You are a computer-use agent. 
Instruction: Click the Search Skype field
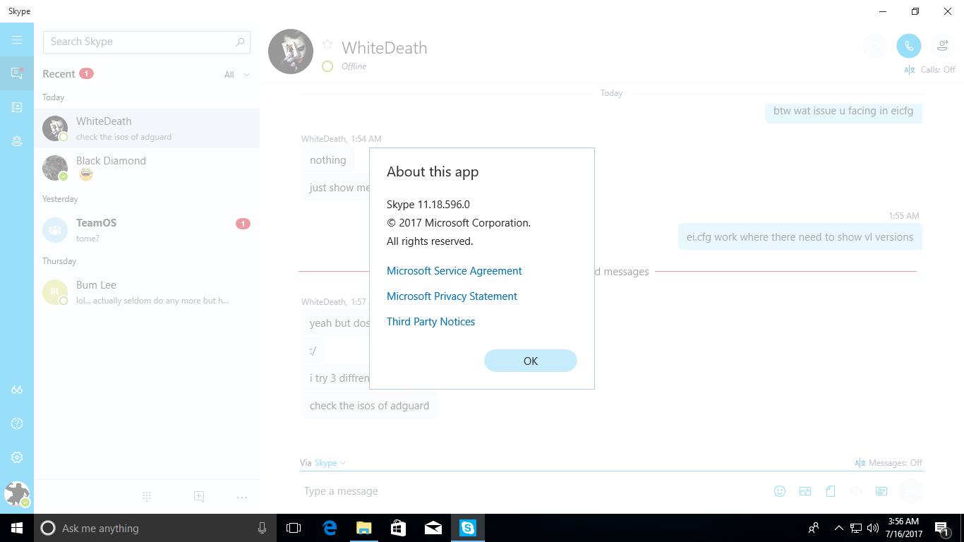(x=140, y=42)
